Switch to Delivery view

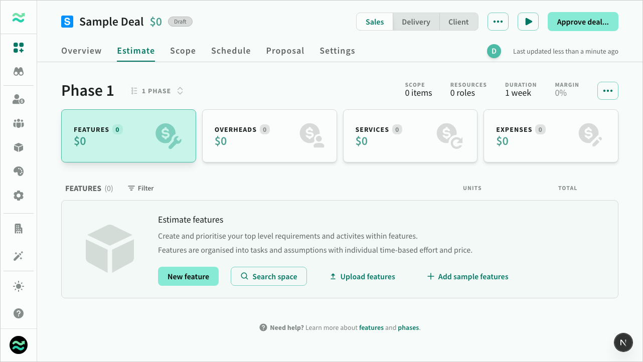click(x=416, y=22)
